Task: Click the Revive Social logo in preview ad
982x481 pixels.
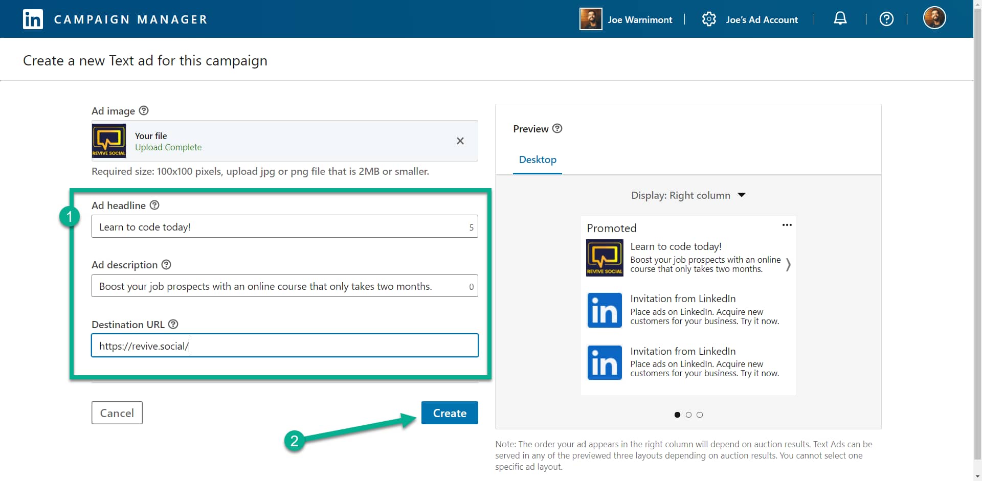Action: tap(605, 258)
